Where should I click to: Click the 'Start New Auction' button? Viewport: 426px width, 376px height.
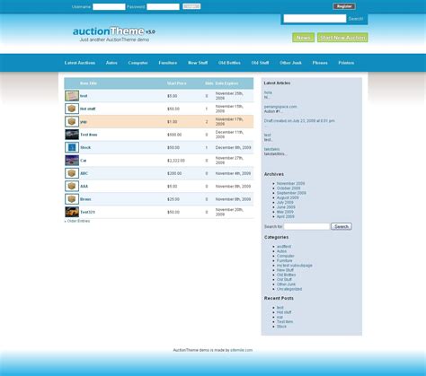[x=342, y=38]
